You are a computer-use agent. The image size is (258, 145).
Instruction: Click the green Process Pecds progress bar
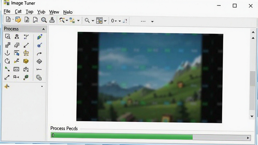pyautogui.click(x=122, y=136)
